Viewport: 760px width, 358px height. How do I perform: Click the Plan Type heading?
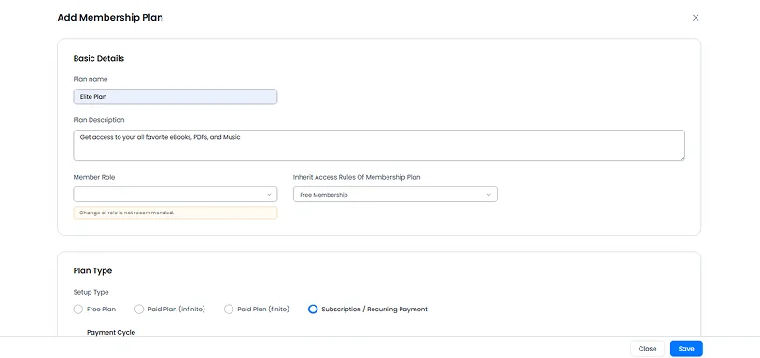point(92,271)
